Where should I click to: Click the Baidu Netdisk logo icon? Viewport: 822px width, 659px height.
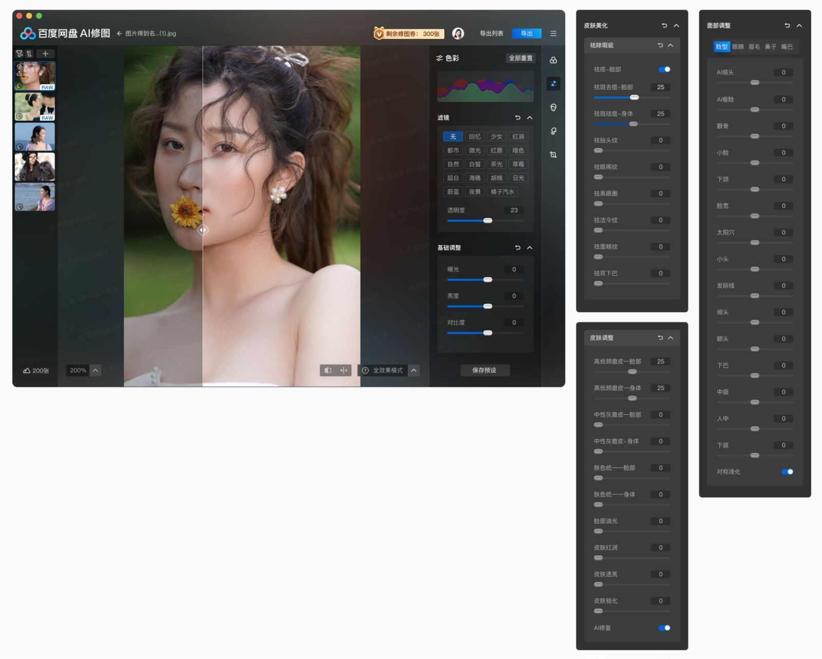pyautogui.click(x=27, y=33)
